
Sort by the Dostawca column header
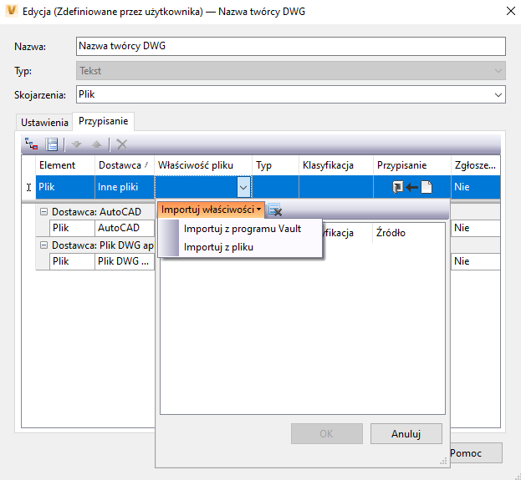(125, 165)
